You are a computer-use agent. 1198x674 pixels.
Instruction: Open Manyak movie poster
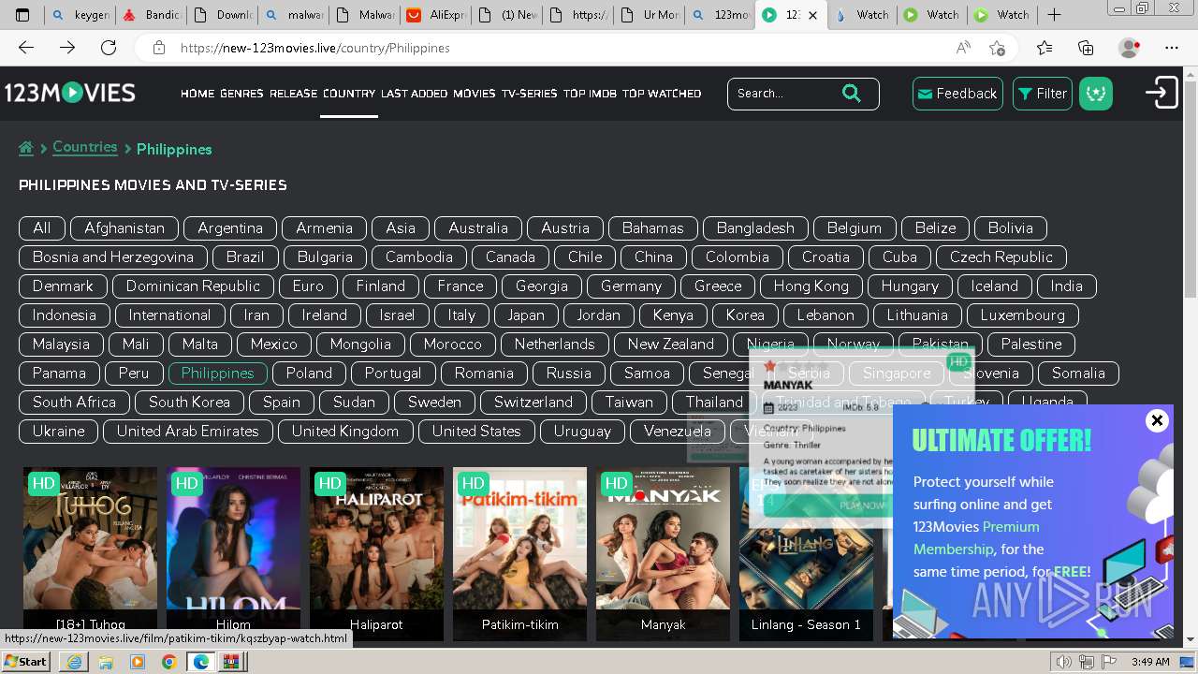664,552
